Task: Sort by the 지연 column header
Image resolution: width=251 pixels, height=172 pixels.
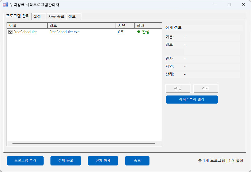Action: click(125, 26)
